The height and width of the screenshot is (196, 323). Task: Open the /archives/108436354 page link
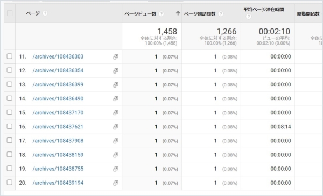(x=58, y=70)
